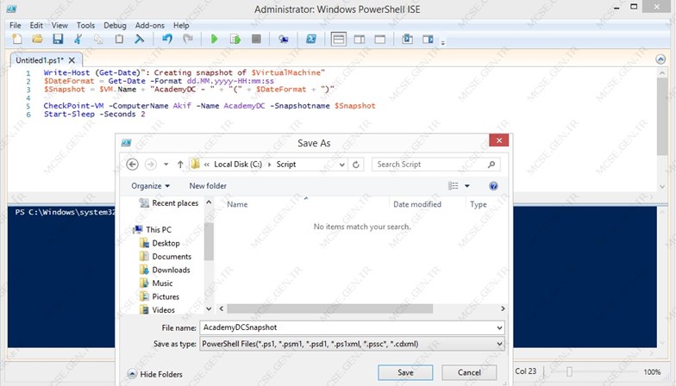Image resolution: width=676 pixels, height=386 pixels.
Task: Go forward in Save As dialog
Action: [150, 164]
